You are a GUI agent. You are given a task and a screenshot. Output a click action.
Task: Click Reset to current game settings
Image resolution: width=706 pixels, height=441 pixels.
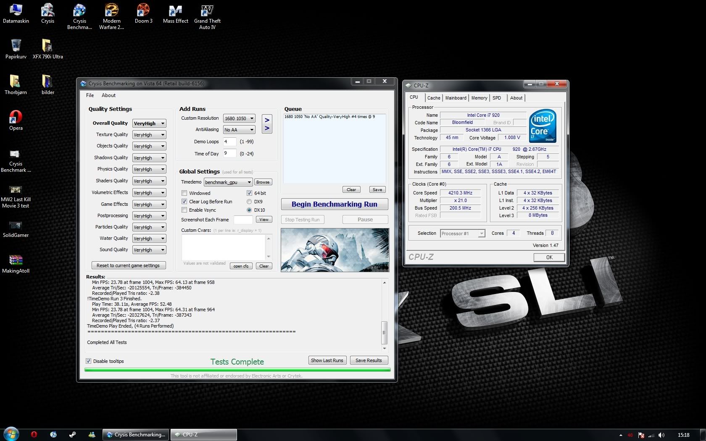pyautogui.click(x=129, y=265)
